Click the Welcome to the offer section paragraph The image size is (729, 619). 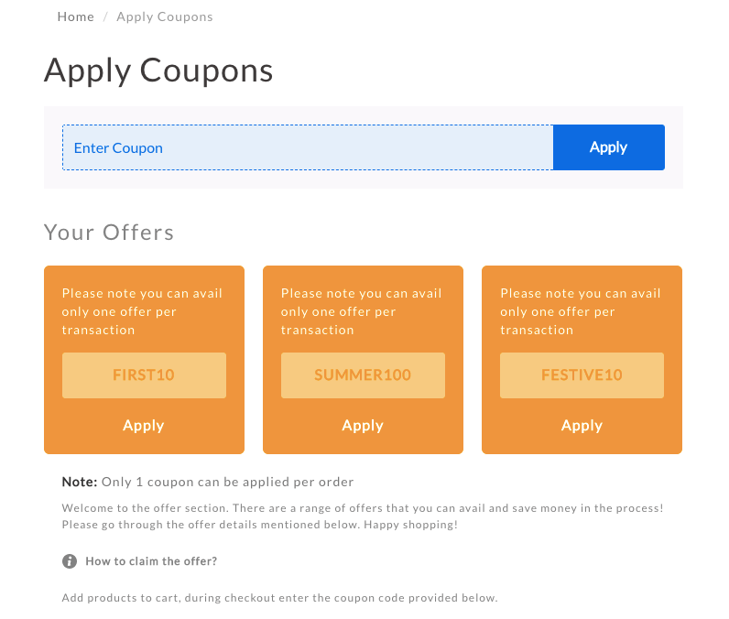[x=363, y=516]
